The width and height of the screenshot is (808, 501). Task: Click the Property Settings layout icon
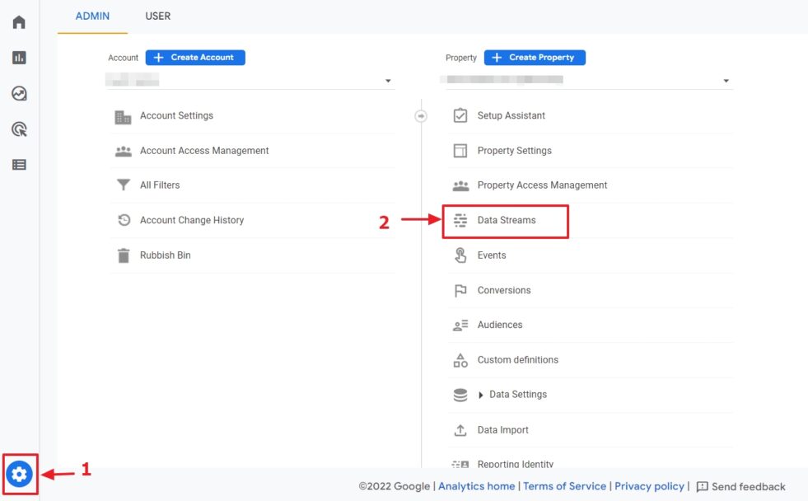point(460,151)
